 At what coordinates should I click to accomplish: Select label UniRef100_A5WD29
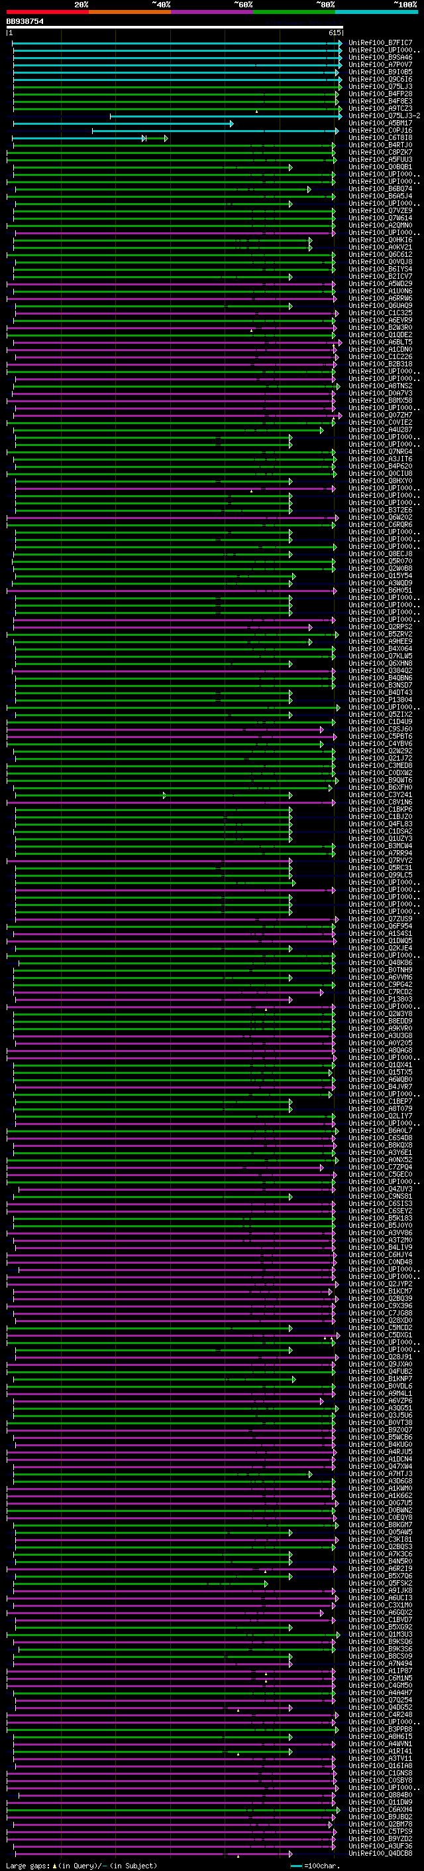pyautogui.click(x=380, y=284)
